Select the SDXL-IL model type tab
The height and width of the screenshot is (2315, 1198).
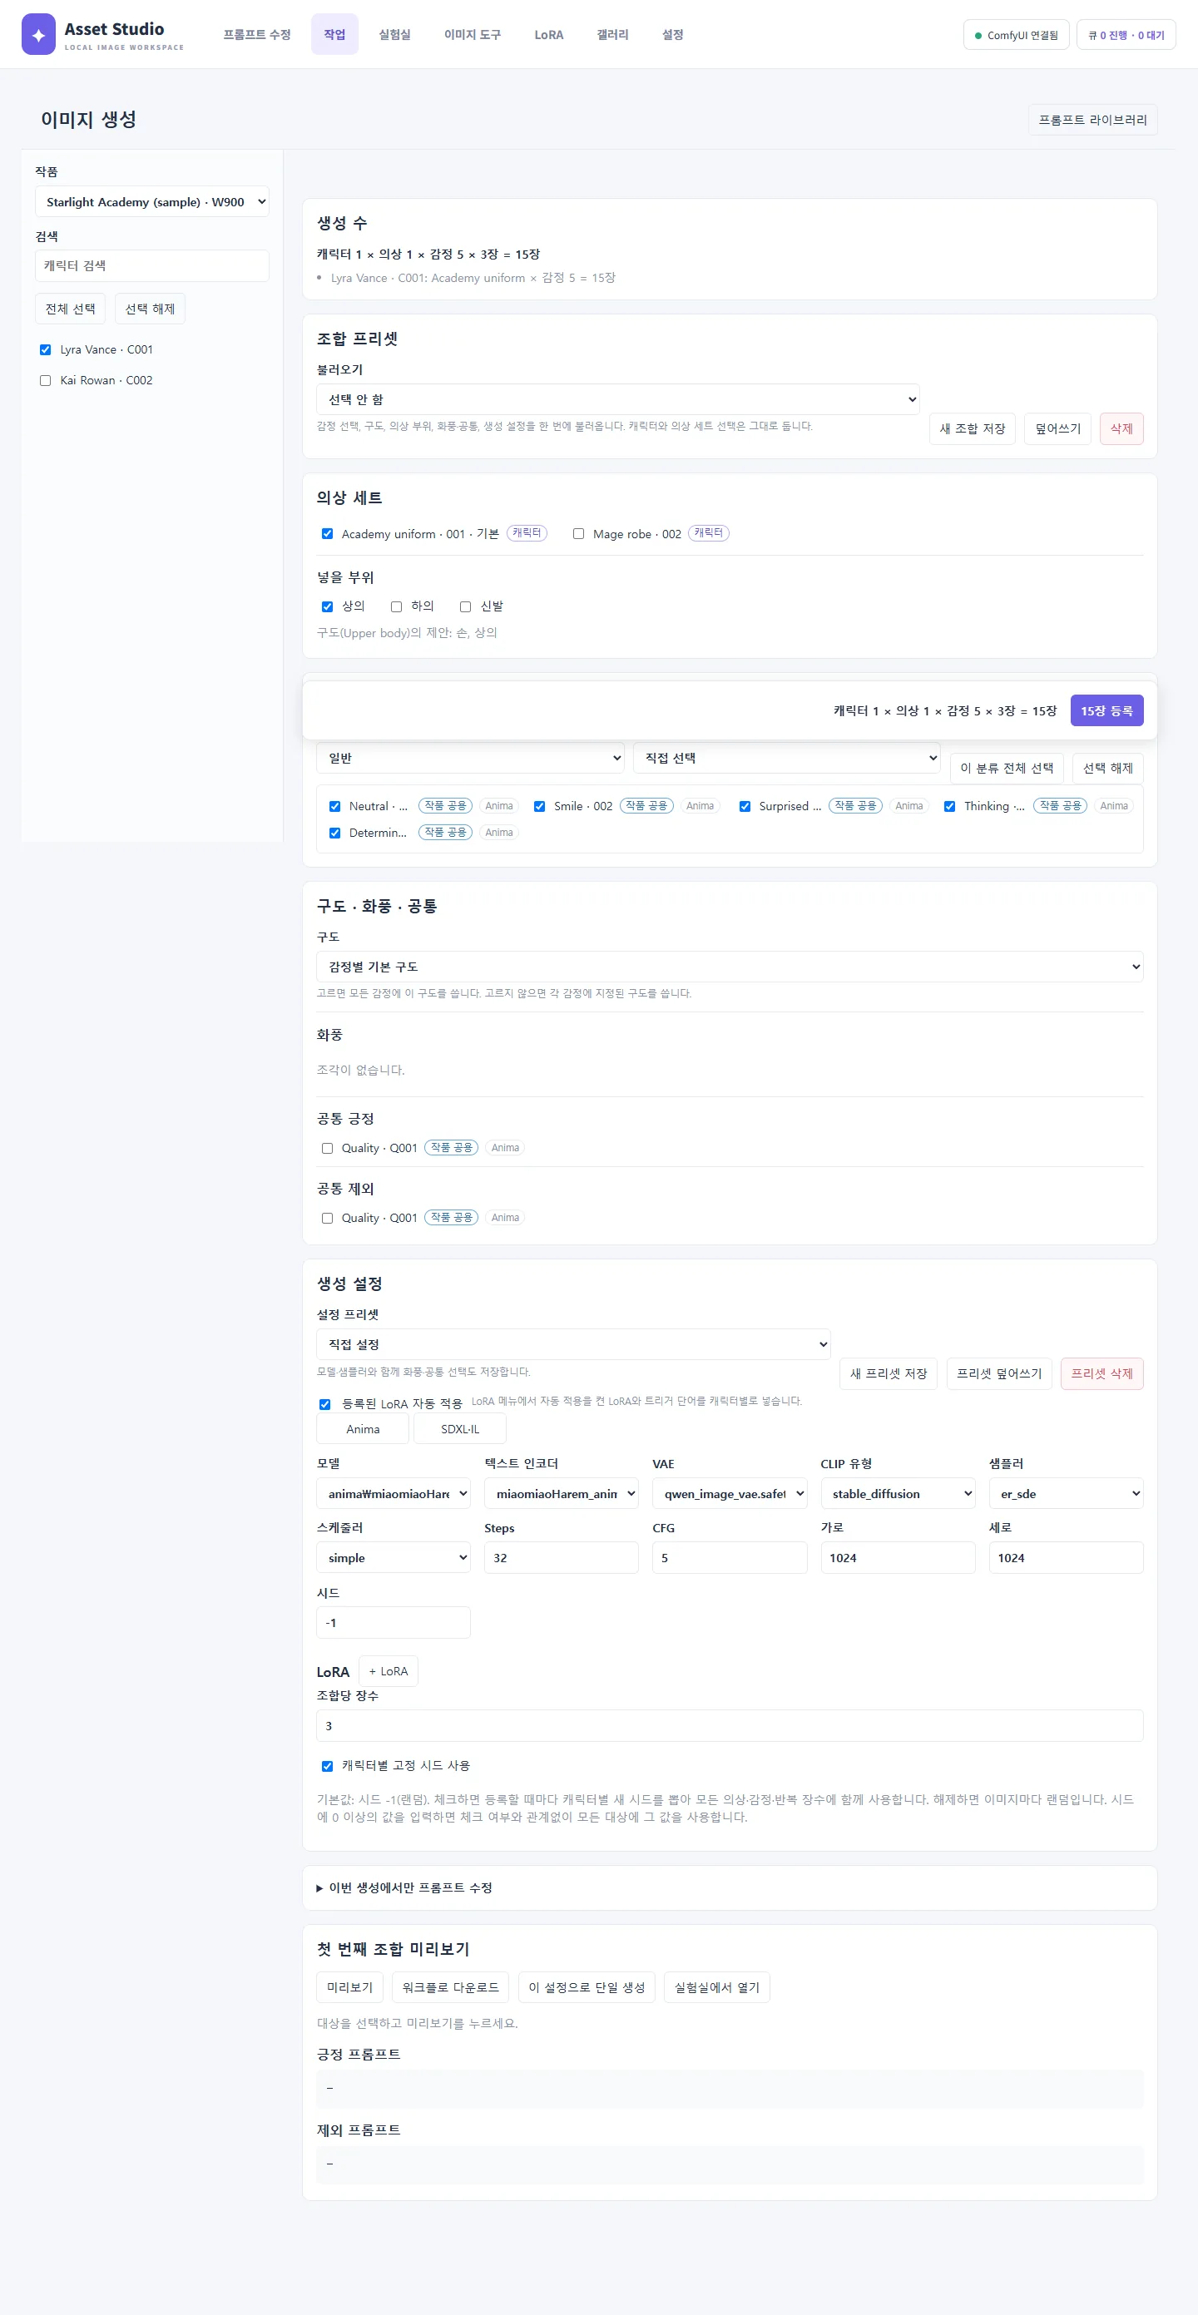pos(459,1429)
